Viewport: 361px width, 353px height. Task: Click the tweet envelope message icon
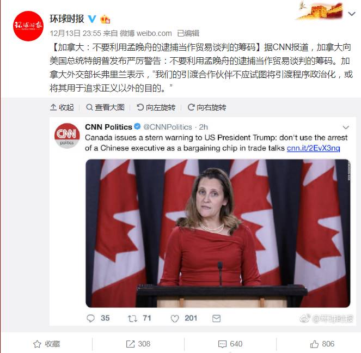[x=216, y=319]
